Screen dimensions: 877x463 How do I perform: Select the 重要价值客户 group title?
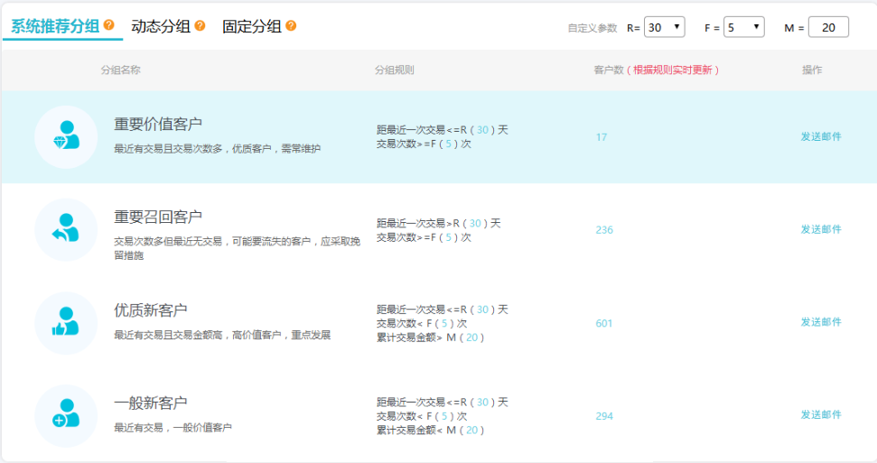click(x=158, y=125)
